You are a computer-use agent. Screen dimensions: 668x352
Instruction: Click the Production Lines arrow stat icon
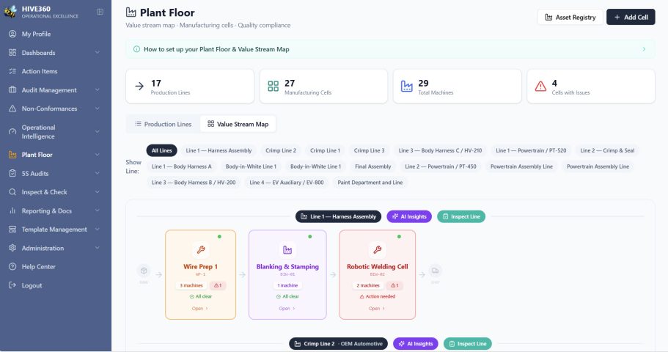point(139,86)
